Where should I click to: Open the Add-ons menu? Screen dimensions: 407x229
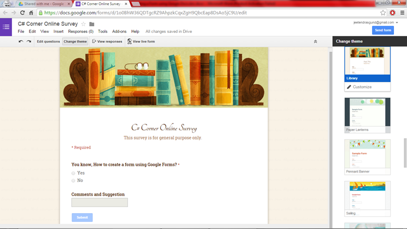(x=119, y=31)
